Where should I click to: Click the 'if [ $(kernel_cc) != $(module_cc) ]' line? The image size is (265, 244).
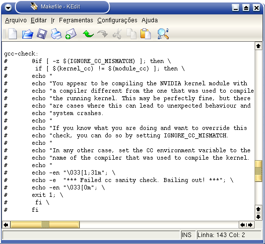point(94,68)
